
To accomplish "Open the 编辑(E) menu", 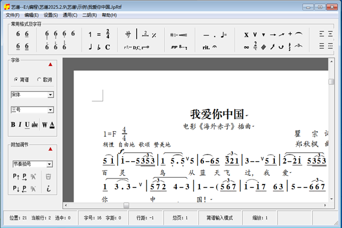I will pos(31,15).
